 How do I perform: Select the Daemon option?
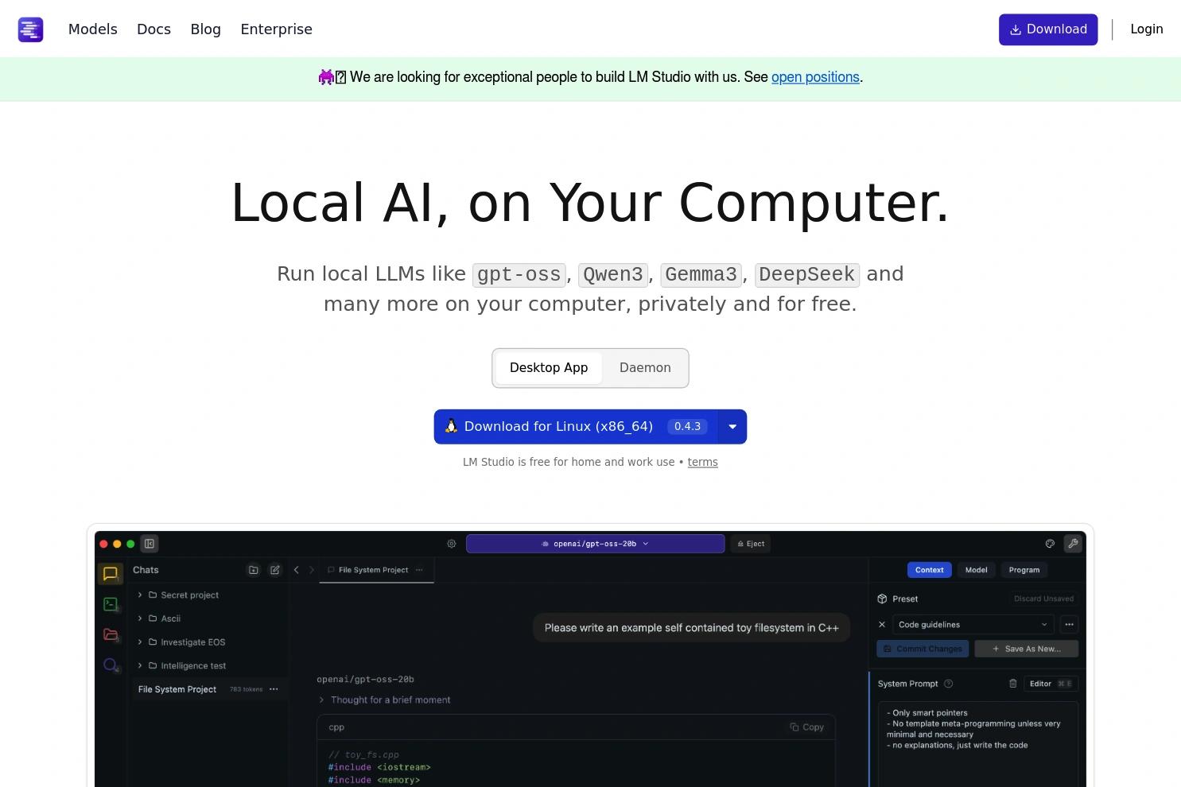coord(645,368)
